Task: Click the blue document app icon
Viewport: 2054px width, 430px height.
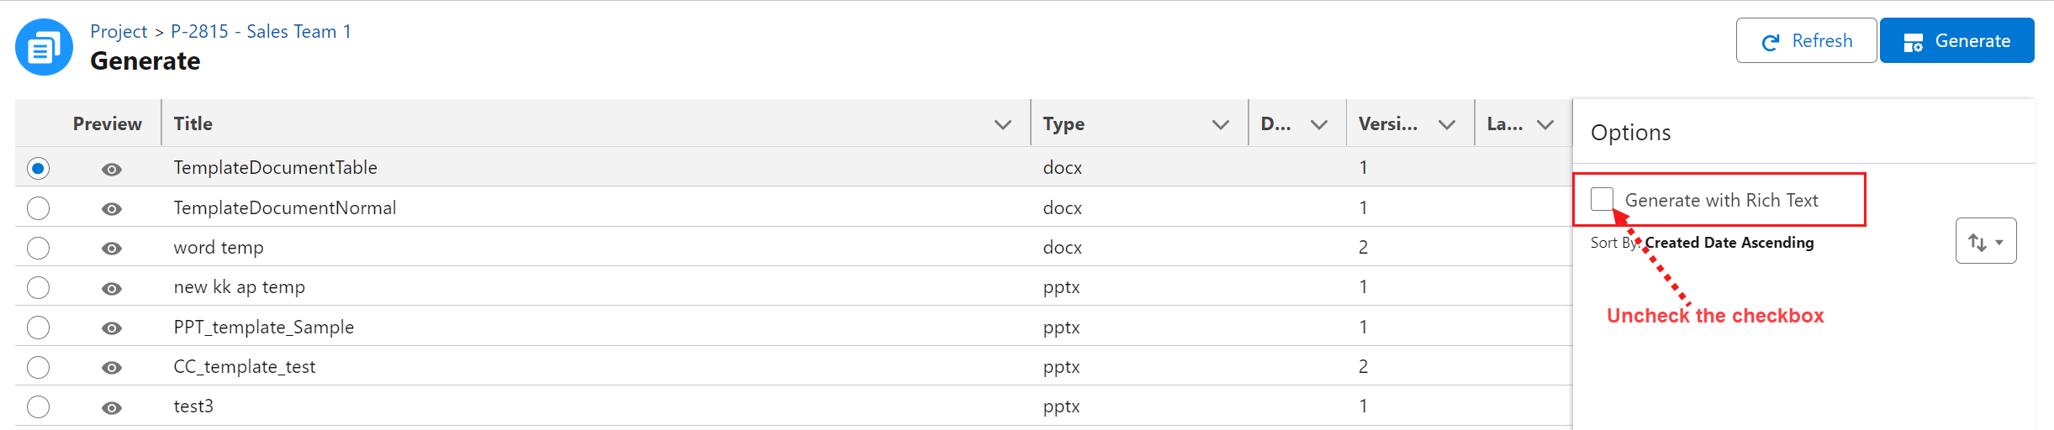Action: 45,47
